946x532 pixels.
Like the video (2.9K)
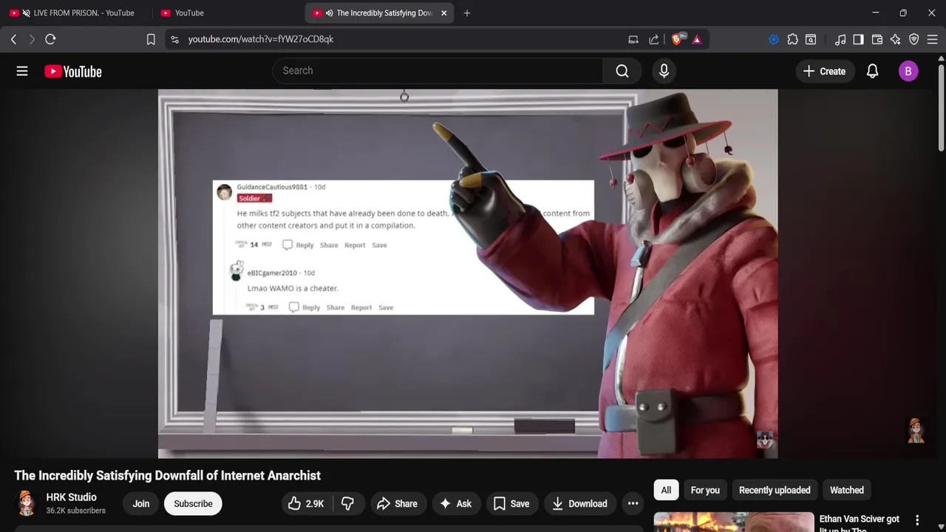point(307,504)
